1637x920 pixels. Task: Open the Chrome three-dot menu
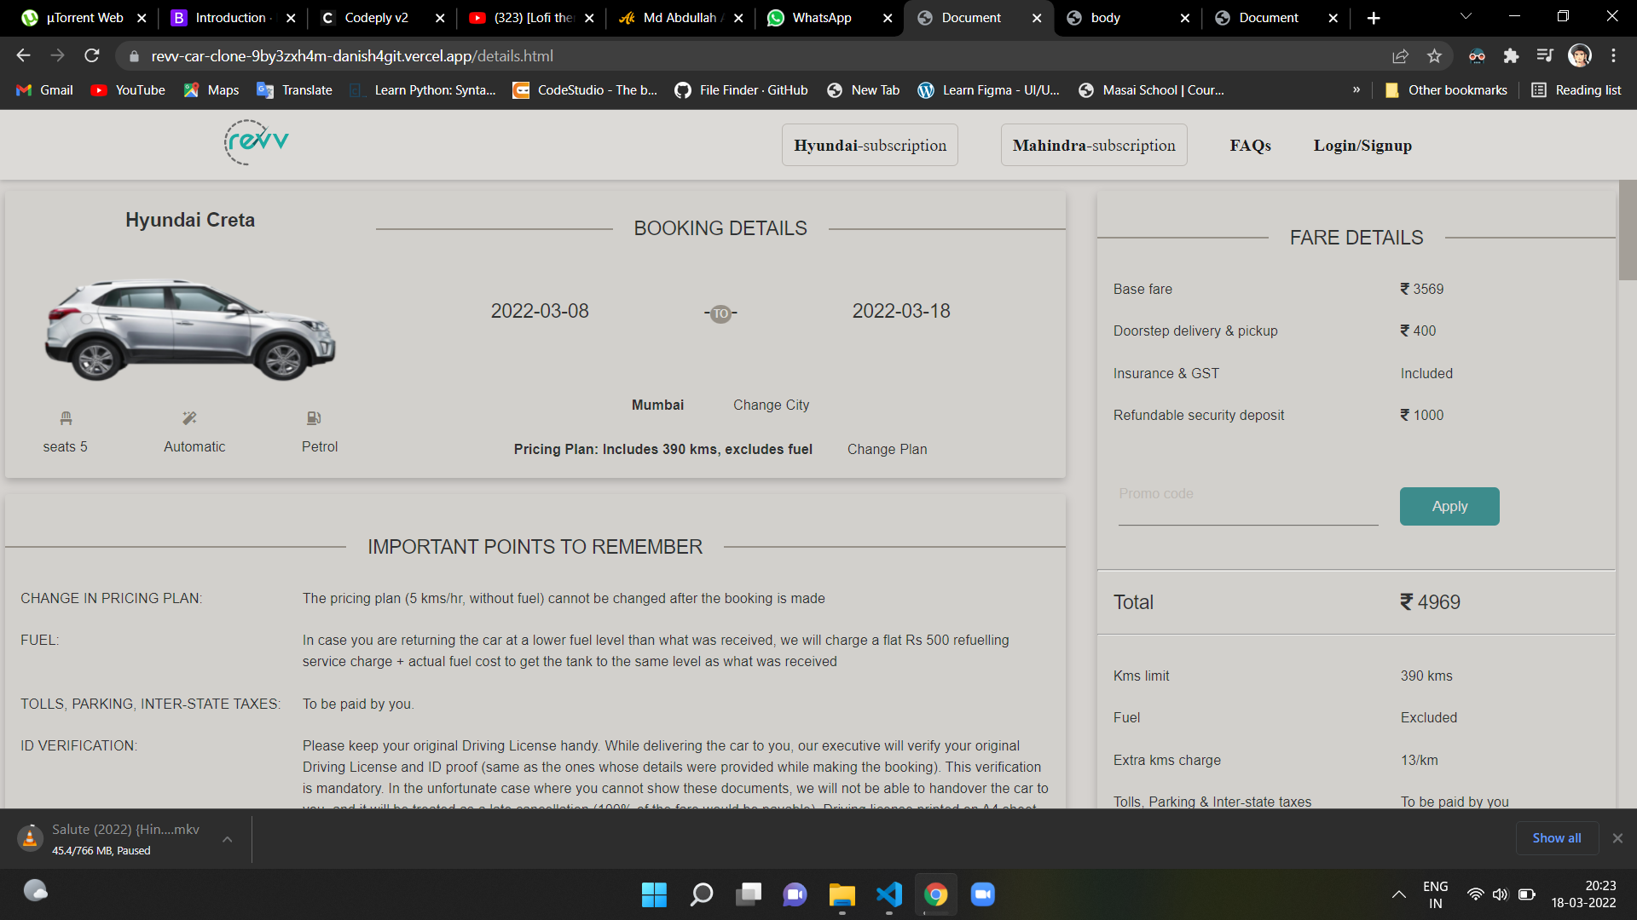tap(1613, 56)
